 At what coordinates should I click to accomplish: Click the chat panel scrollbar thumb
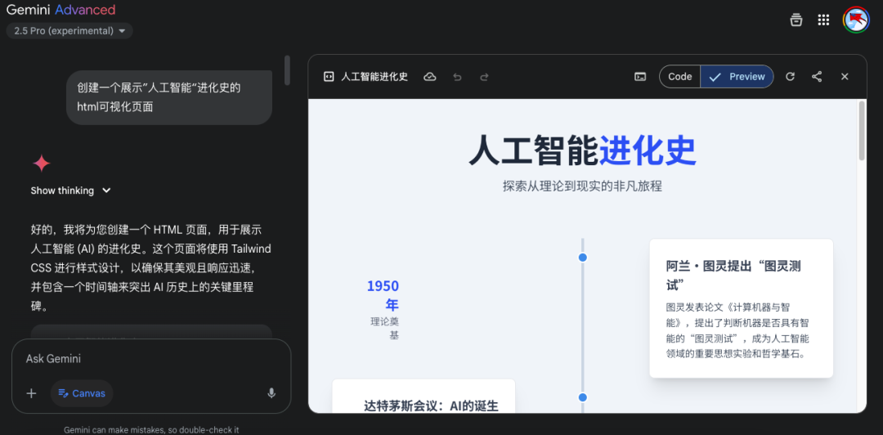pyautogui.click(x=287, y=70)
